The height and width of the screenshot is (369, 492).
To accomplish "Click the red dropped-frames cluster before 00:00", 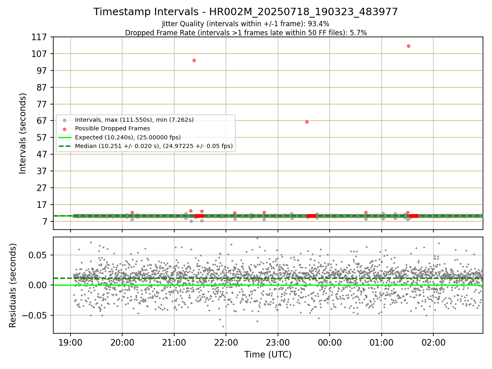I will [312, 216].
